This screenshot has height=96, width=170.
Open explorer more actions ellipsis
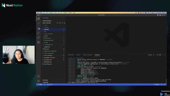tap(64, 18)
